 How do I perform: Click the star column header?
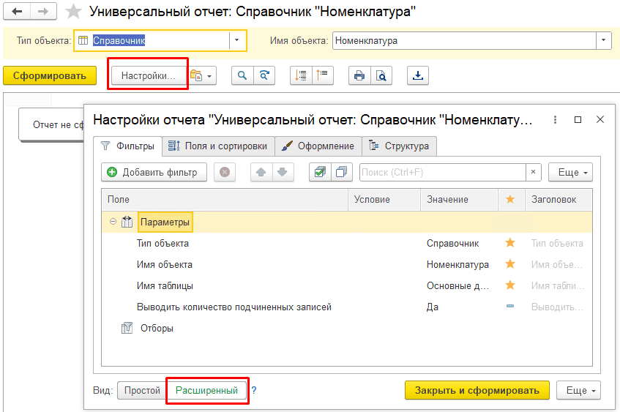(x=510, y=199)
